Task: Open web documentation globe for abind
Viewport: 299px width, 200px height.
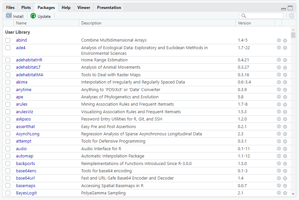Action: (279, 40)
